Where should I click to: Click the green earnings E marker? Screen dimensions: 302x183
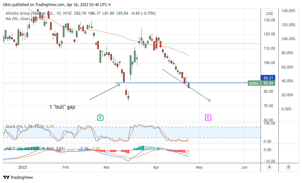pyautogui.click(x=100, y=117)
